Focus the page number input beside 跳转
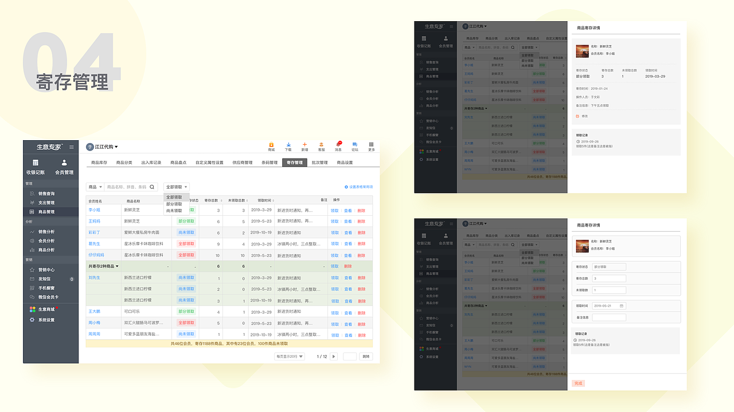Image resolution: width=734 pixels, height=412 pixels. click(x=350, y=356)
